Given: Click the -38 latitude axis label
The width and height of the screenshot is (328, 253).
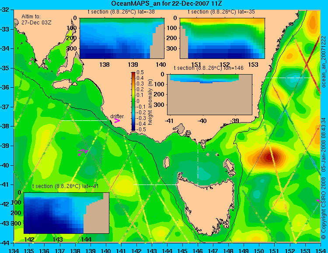Looking at the screenshot, I should (5, 126).
